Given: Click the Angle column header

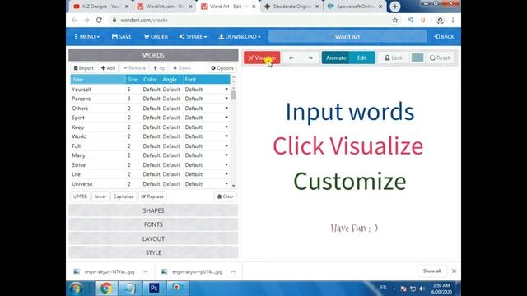Looking at the screenshot, I should (x=170, y=80).
